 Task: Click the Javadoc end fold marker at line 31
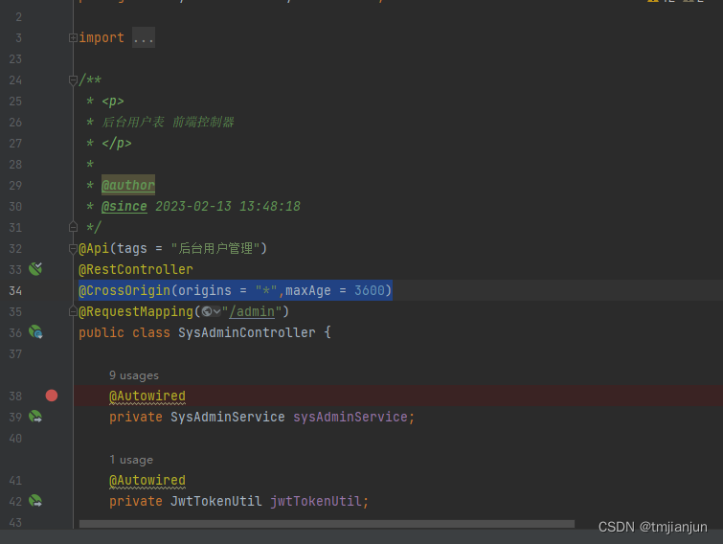(x=73, y=227)
